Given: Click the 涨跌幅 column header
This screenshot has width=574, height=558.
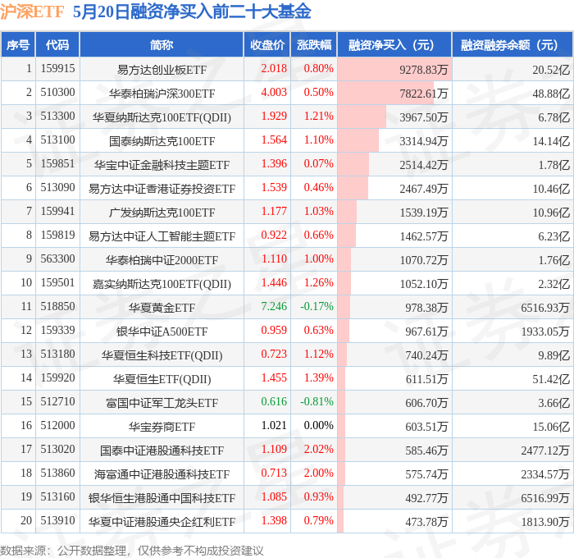Looking at the screenshot, I should click(314, 44).
